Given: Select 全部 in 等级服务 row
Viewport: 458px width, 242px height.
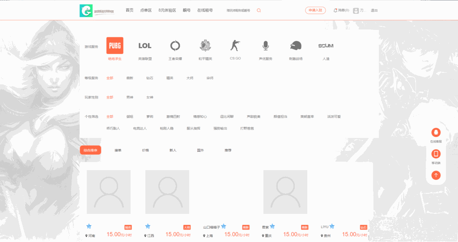Looking at the screenshot, I should coord(110,78).
